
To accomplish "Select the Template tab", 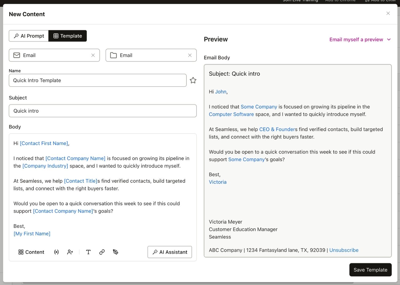I will click(67, 36).
